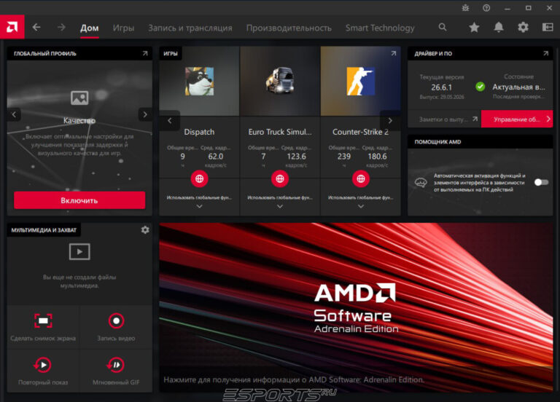560x402 pixels.
Task: Switch to the Дом tab
Action: click(89, 28)
